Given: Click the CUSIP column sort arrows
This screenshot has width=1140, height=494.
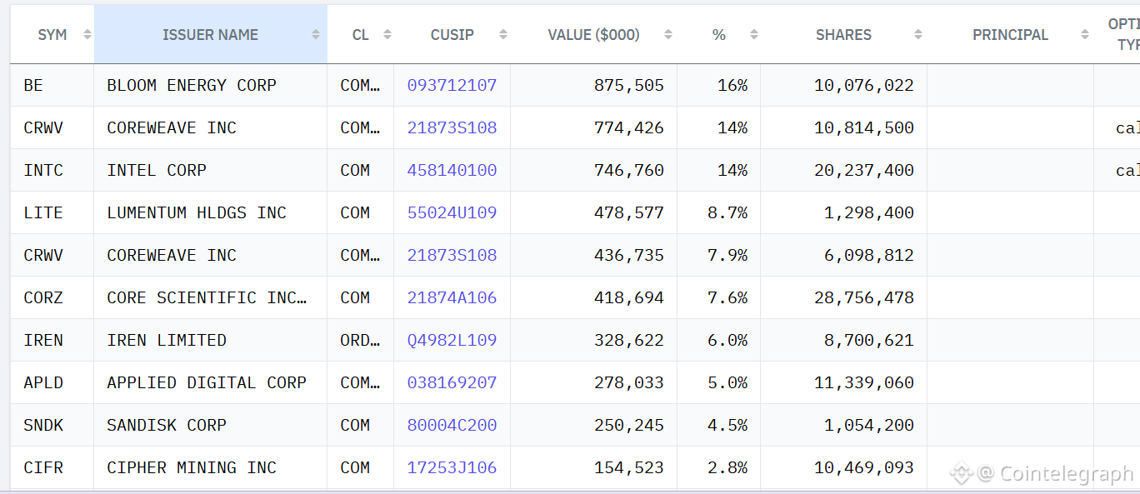Looking at the screenshot, I should [503, 35].
